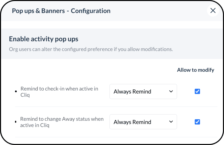The width and height of the screenshot is (224, 145).
Task: Click the bullet beside the Away status reminder
Action: [x=16, y=122]
